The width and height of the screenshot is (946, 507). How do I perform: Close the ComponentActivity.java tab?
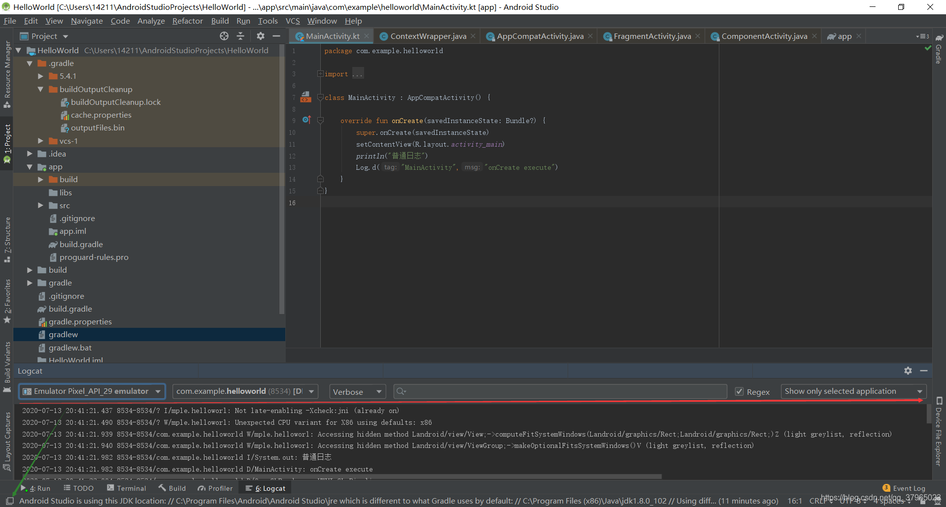[x=814, y=36]
